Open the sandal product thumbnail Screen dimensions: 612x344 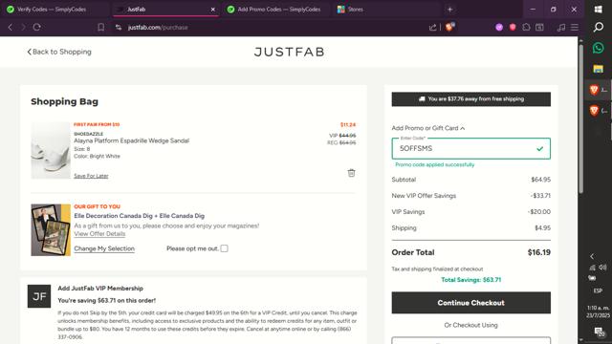pos(51,150)
